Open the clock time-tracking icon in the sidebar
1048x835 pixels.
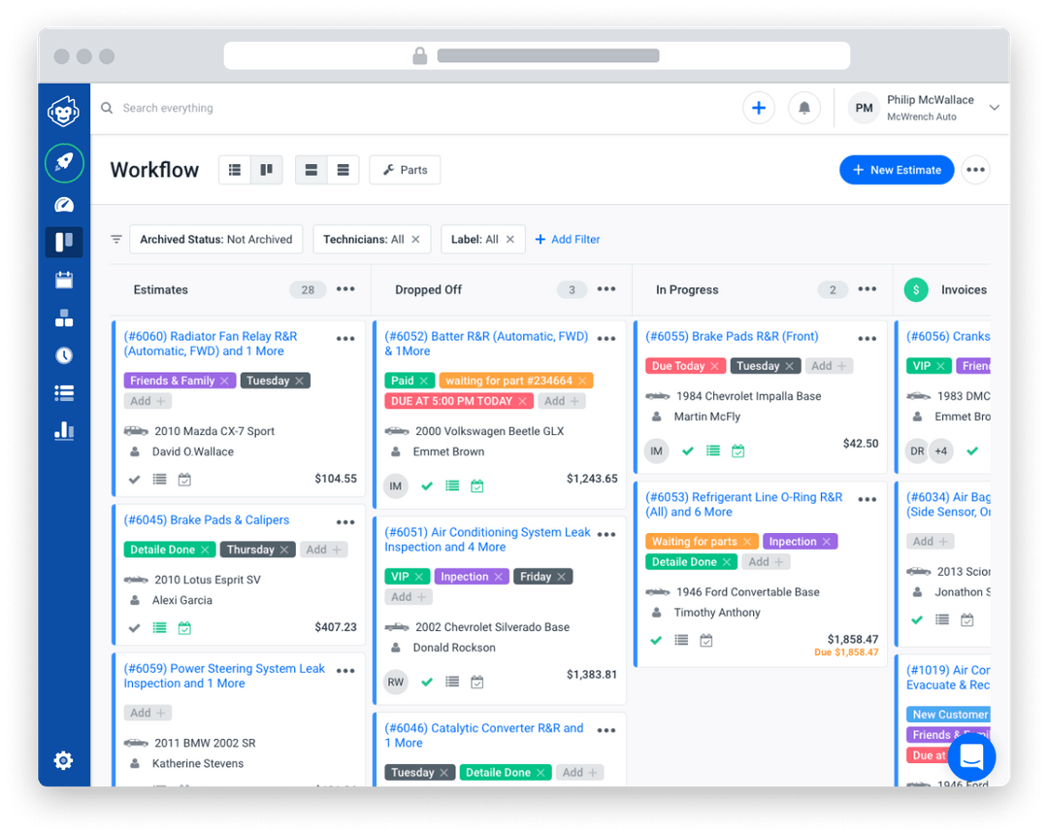63,354
